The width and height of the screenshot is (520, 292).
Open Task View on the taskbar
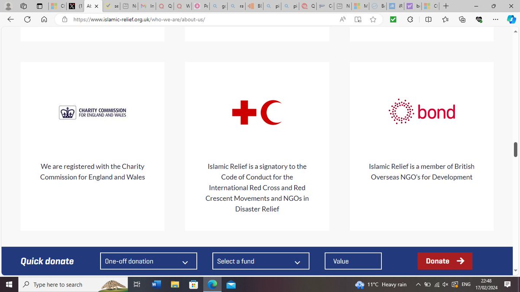point(136,284)
